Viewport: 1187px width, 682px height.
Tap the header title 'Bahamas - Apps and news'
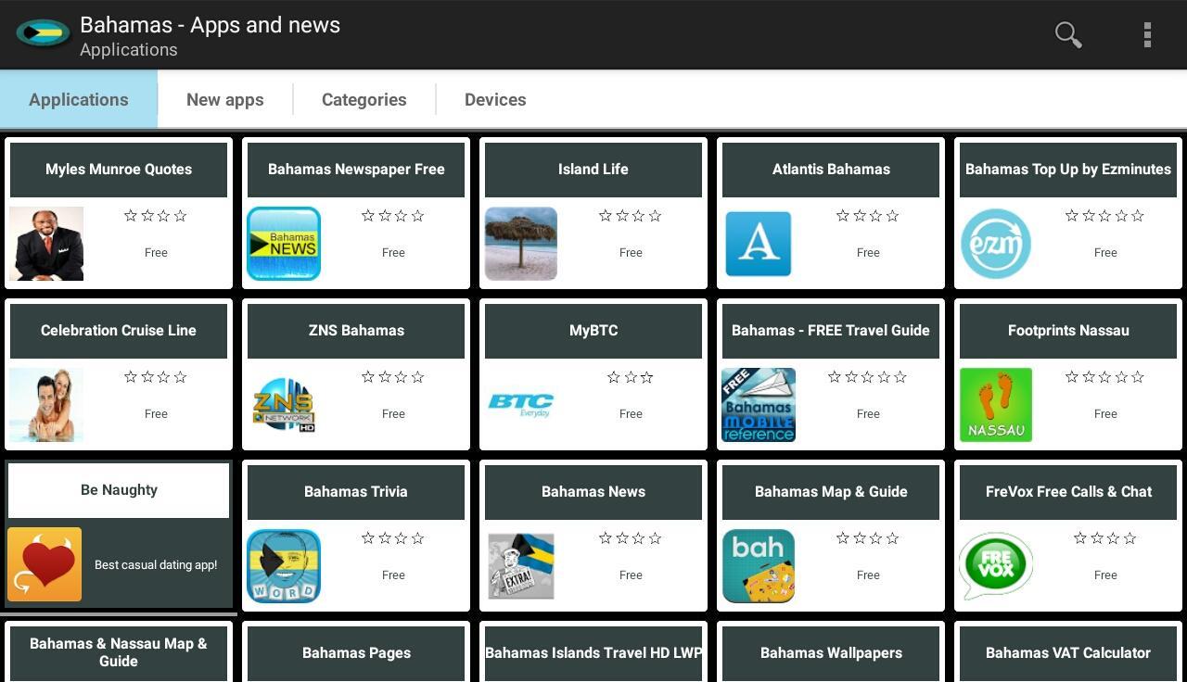[211, 25]
